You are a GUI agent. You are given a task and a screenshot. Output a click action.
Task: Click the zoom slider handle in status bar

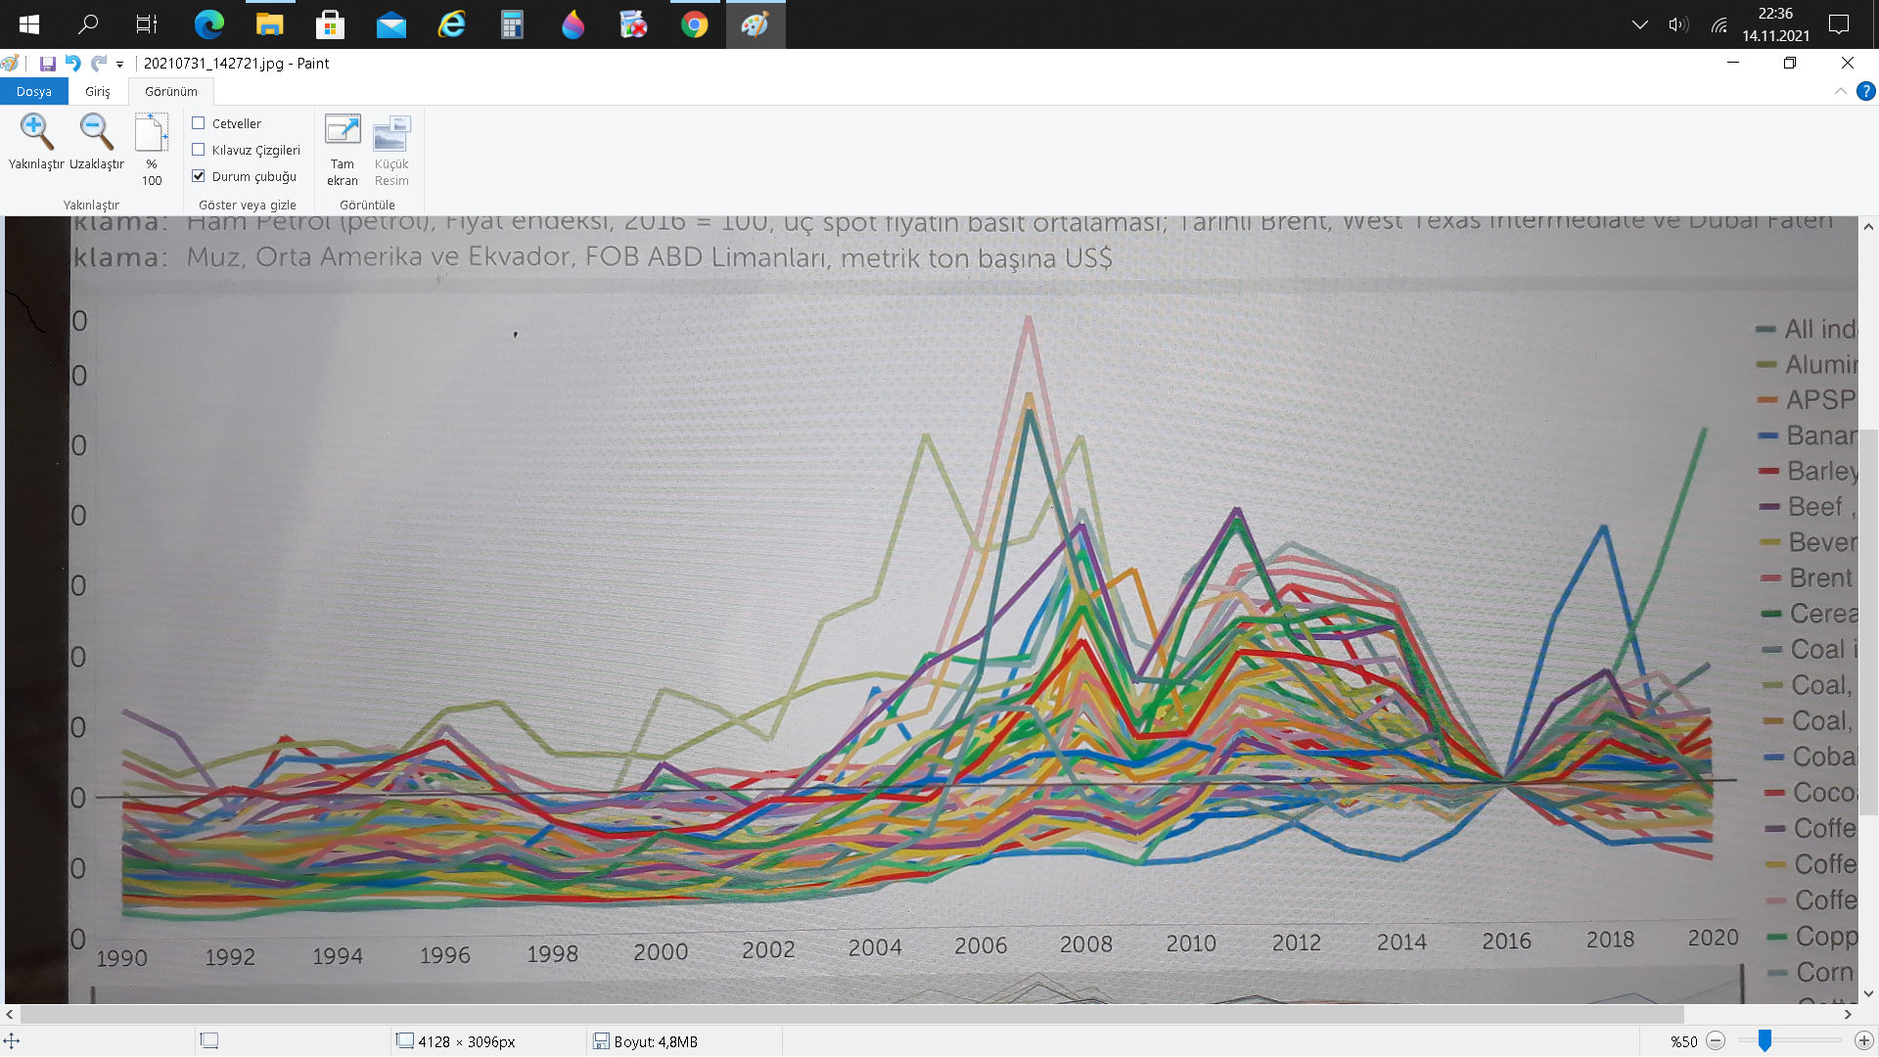[1764, 1041]
